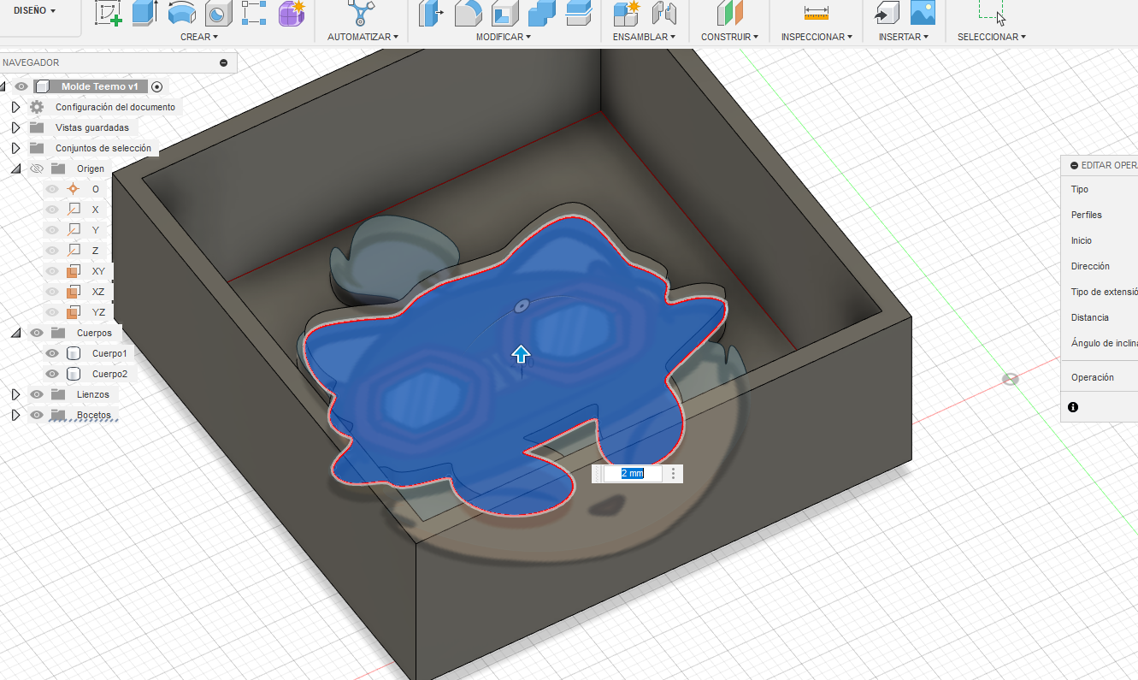Hide Cuerpo1 body

53,353
